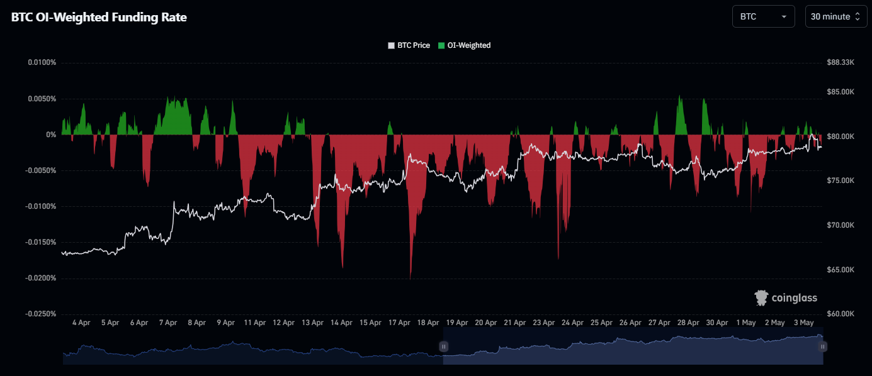This screenshot has width=872, height=376.
Task: Click the -0.0250% left axis label
Action: (41, 314)
